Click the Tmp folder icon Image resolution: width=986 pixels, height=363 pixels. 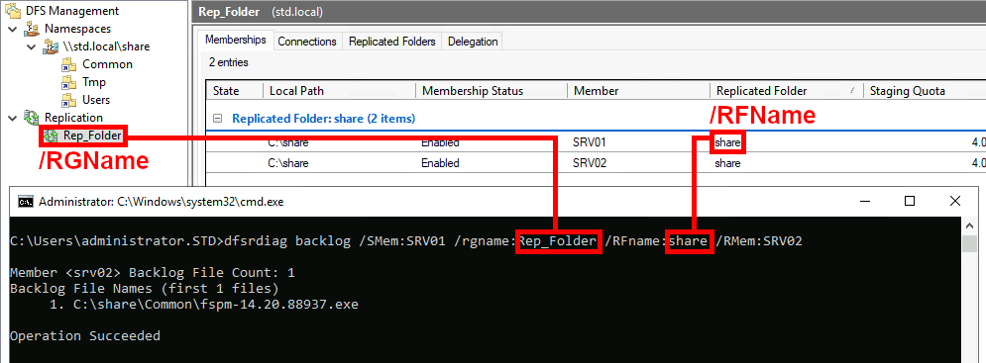[68, 82]
